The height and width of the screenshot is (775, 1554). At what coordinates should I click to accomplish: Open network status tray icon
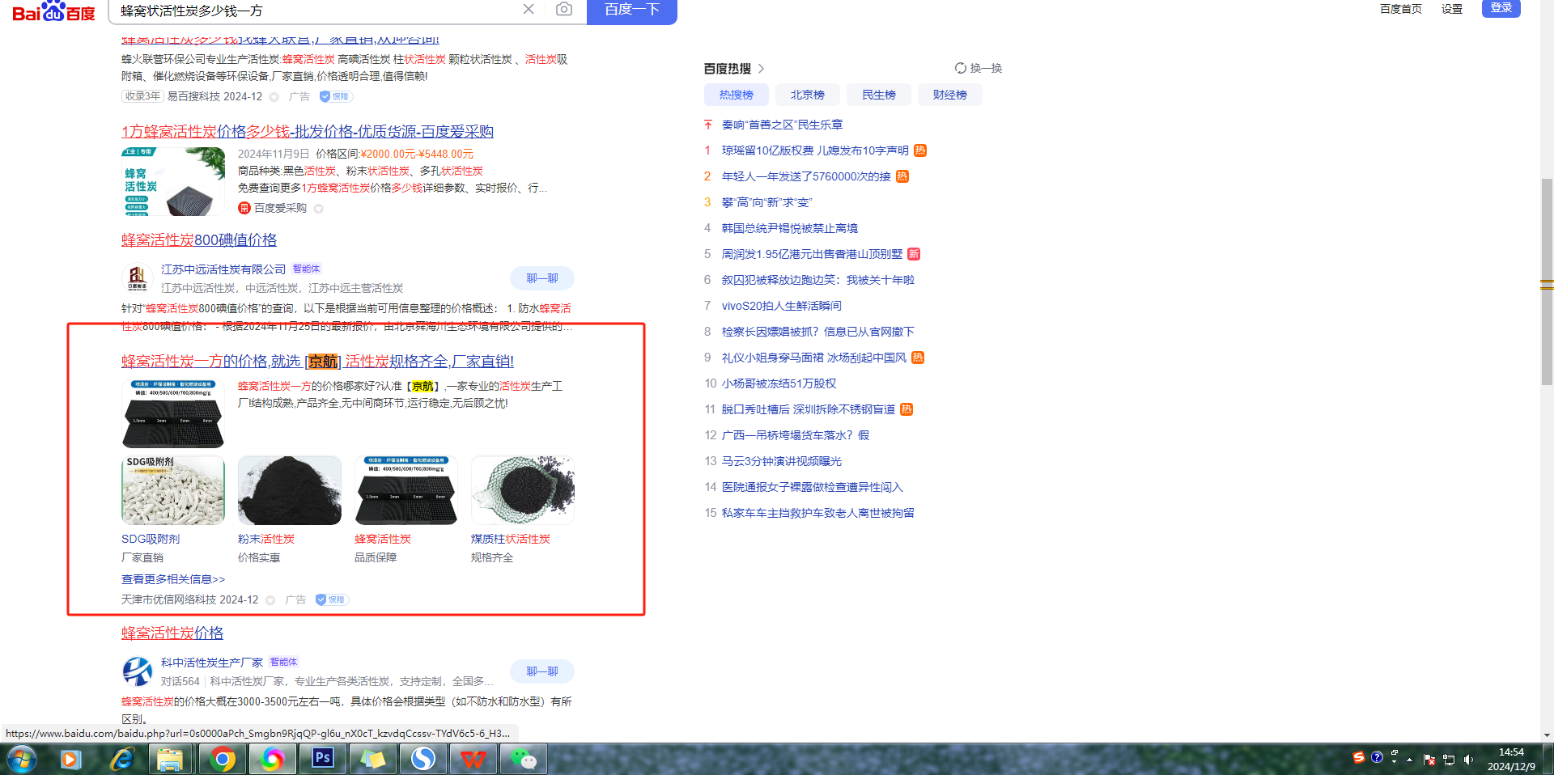tap(1449, 760)
